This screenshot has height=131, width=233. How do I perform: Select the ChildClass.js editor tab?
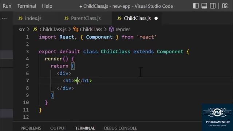point(137,18)
